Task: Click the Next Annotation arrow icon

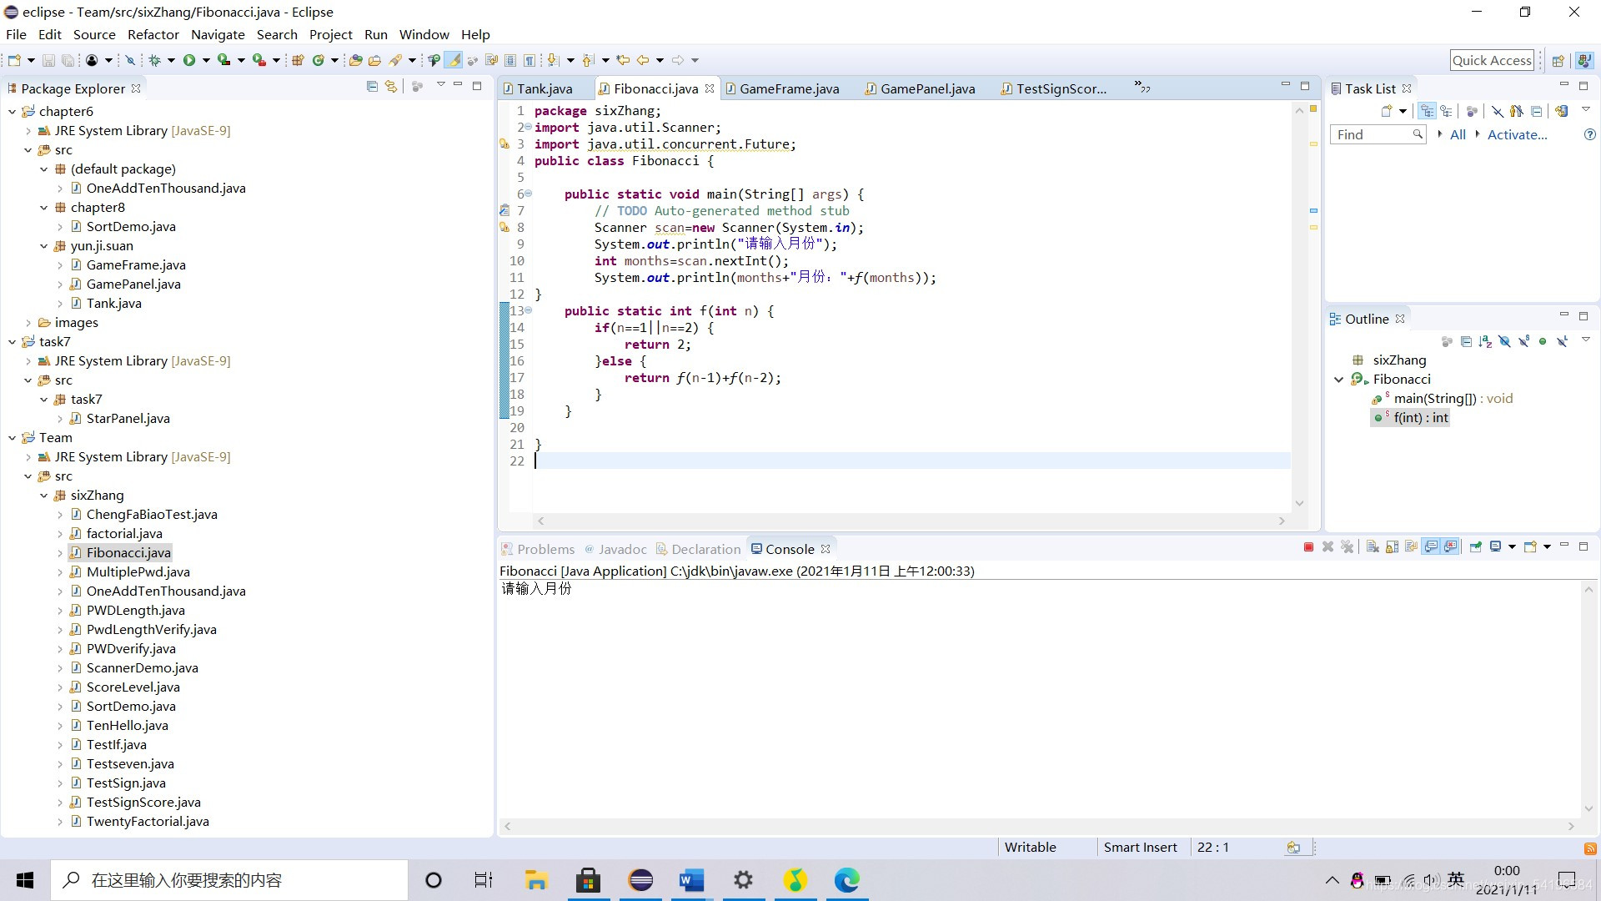Action: click(x=552, y=60)
